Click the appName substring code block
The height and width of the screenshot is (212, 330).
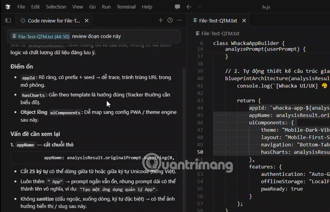94,158
